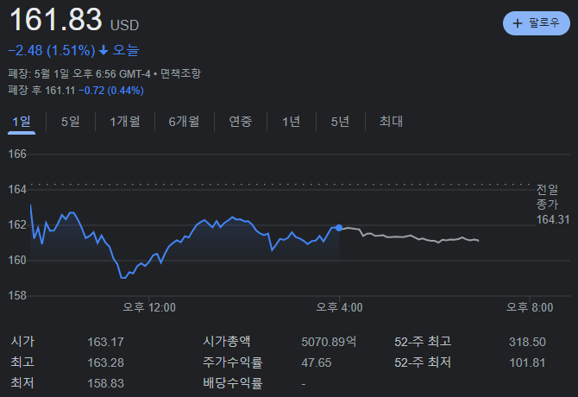Click the after-hours change −0.72 (0.44%)

[111, 91]
